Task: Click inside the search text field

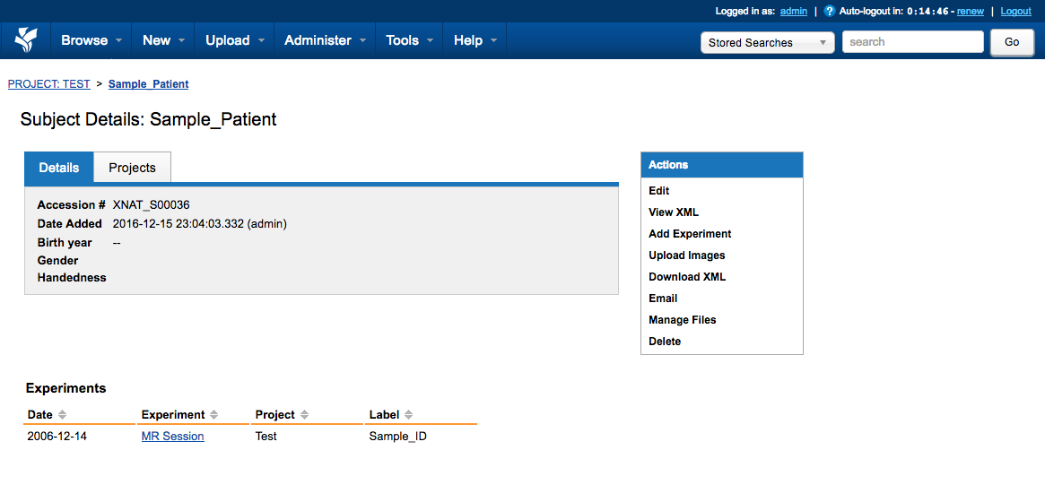Action: point(912,42)
